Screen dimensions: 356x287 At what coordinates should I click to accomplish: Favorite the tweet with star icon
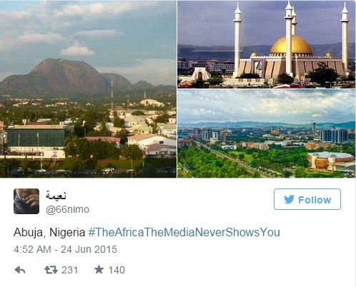(99, 270)
